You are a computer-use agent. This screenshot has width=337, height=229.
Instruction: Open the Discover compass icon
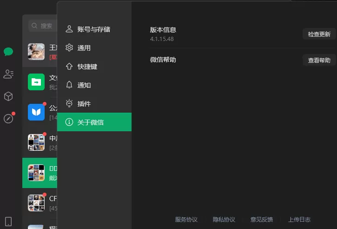click(8, 119)
